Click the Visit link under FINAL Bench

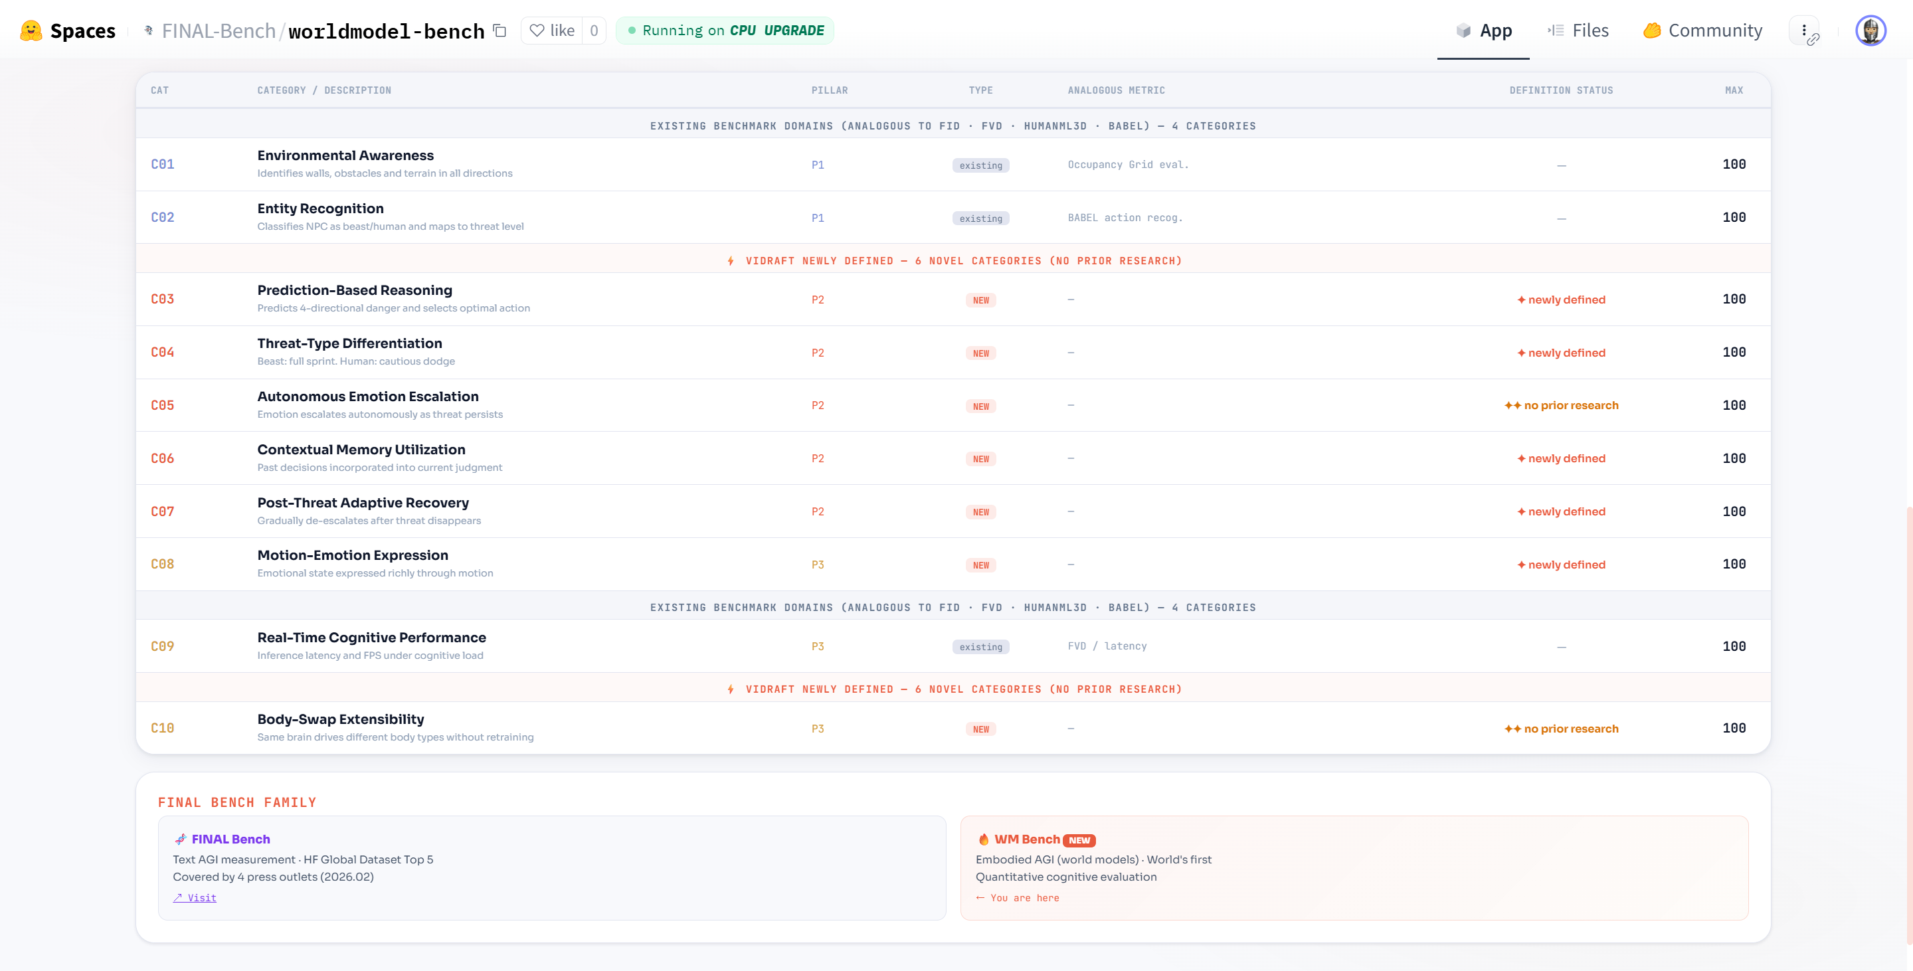point(195,897)
